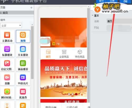Pick the 自定义图 custom image component
This screenshot has width=132, height=108.
[x=7, y=65]
